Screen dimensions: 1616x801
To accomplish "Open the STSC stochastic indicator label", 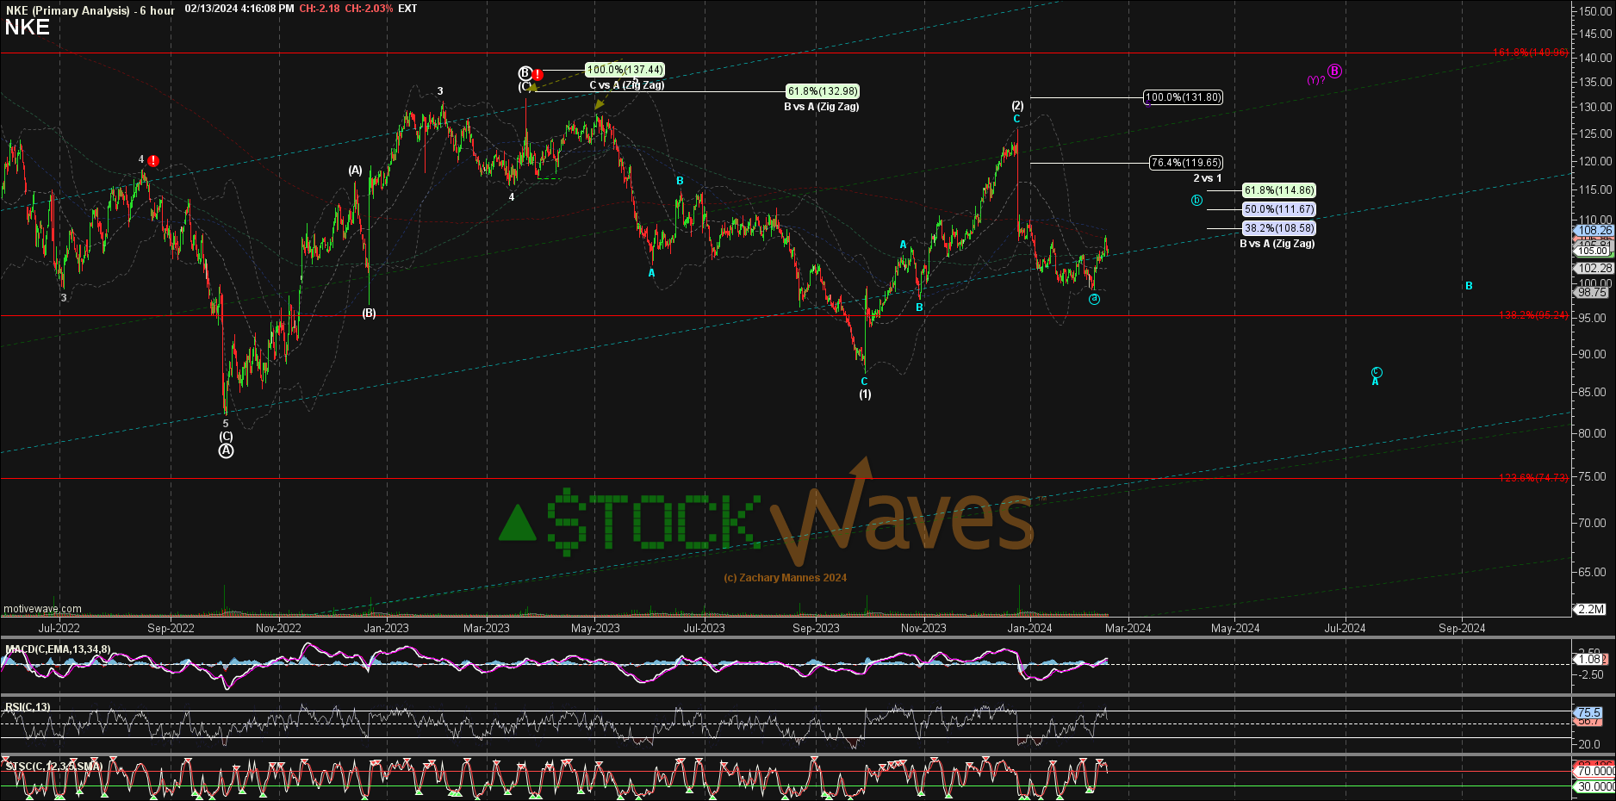I will click(x=53, y=766).
